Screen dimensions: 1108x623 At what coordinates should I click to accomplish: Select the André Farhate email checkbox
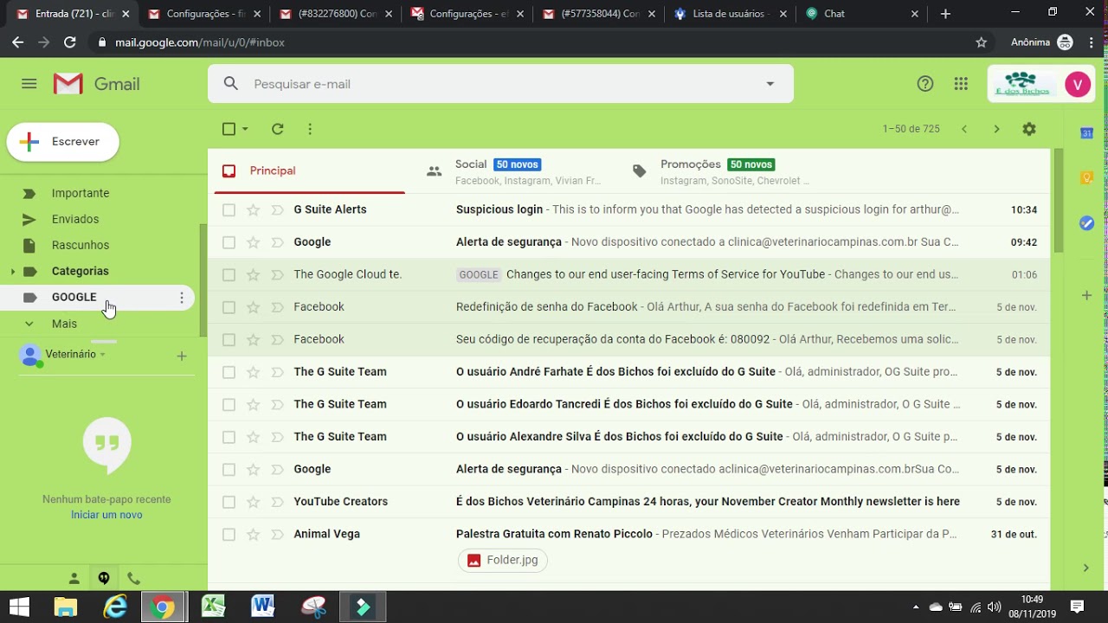click(229, 372)
